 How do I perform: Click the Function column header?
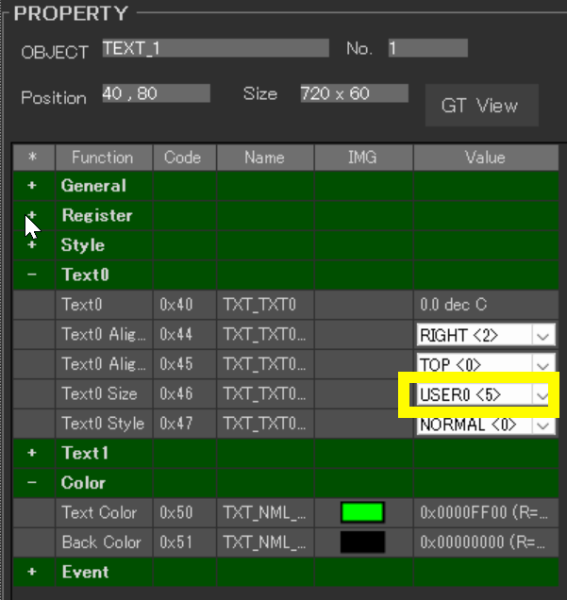click(102, 158)
